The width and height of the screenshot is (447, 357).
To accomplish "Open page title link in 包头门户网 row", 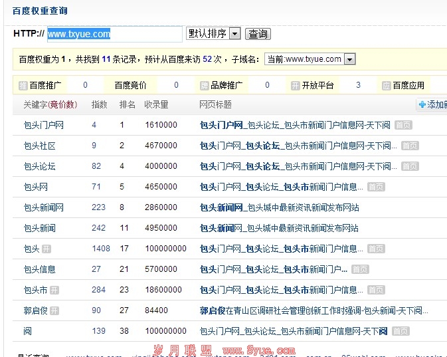I will (x=295, y=125).
